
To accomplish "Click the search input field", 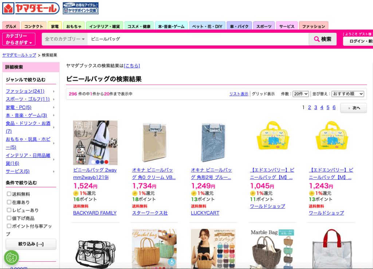I will 198,39.
